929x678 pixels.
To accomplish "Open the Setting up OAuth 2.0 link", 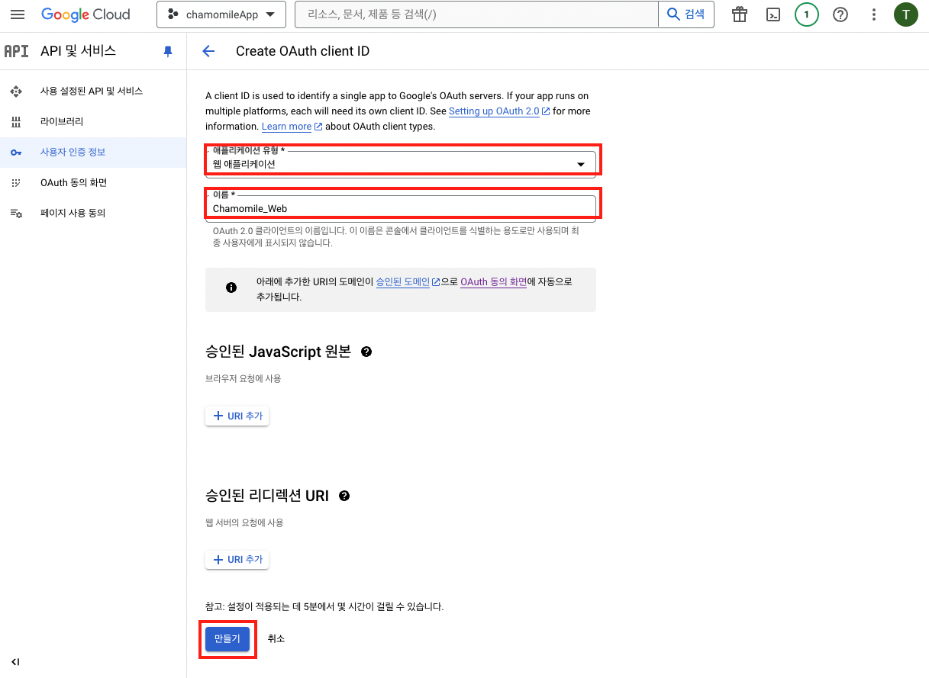I will [494, 111].
